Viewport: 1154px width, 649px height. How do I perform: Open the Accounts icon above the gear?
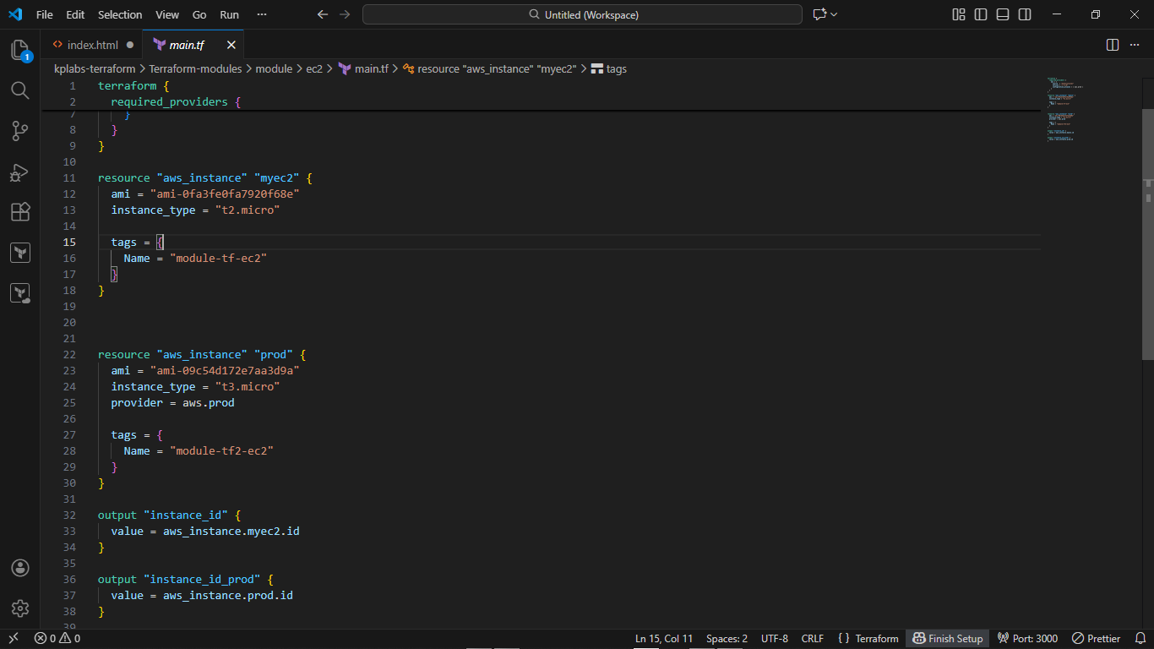pos(20,568)
